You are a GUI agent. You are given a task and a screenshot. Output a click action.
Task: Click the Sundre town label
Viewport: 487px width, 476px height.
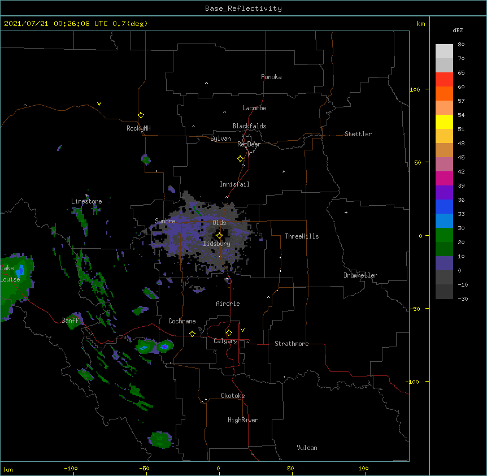(165, 221)
